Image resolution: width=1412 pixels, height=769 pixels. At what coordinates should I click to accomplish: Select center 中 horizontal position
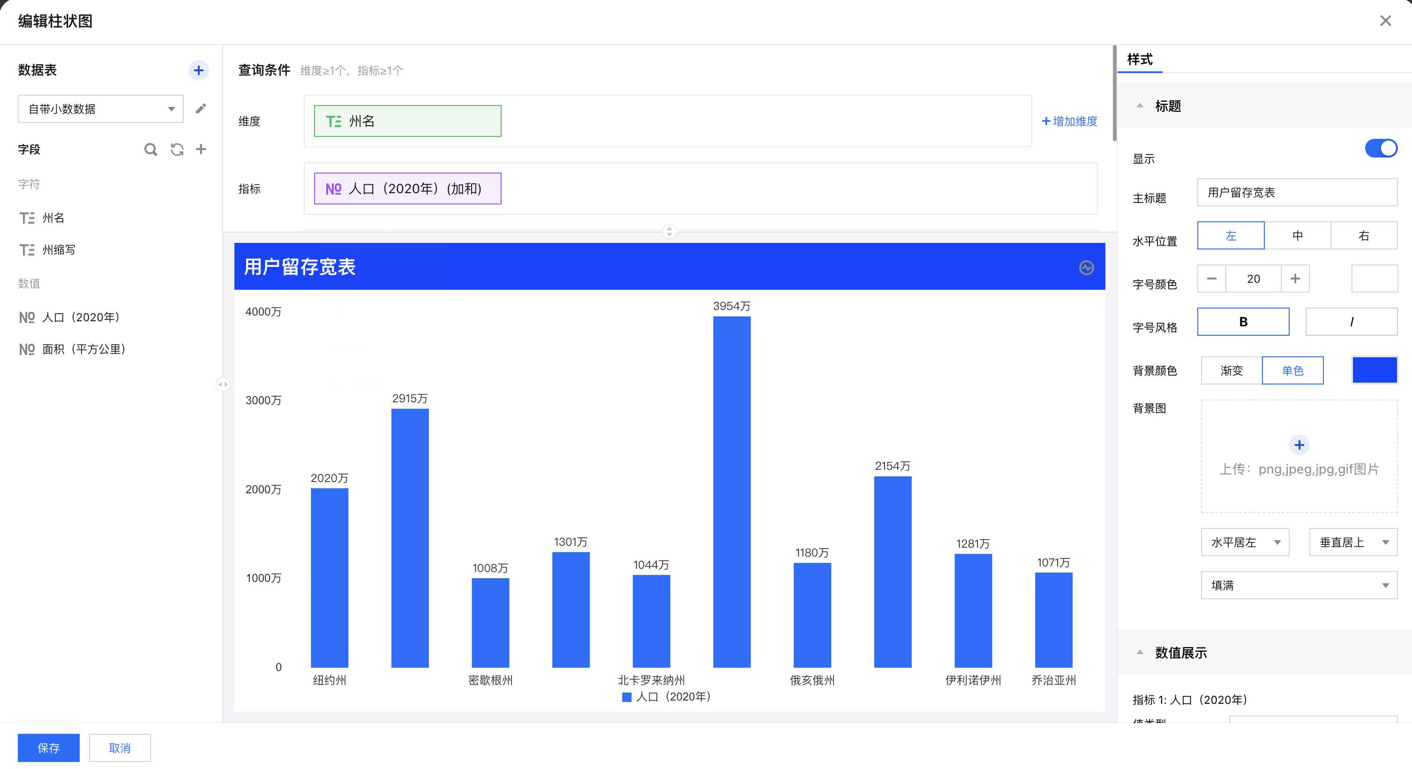[x=1297, y=236]
